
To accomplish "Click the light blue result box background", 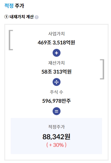I will point(56,136).
